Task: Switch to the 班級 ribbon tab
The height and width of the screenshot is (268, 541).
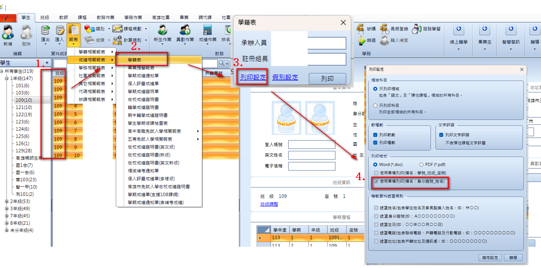Action: [45, 17]
